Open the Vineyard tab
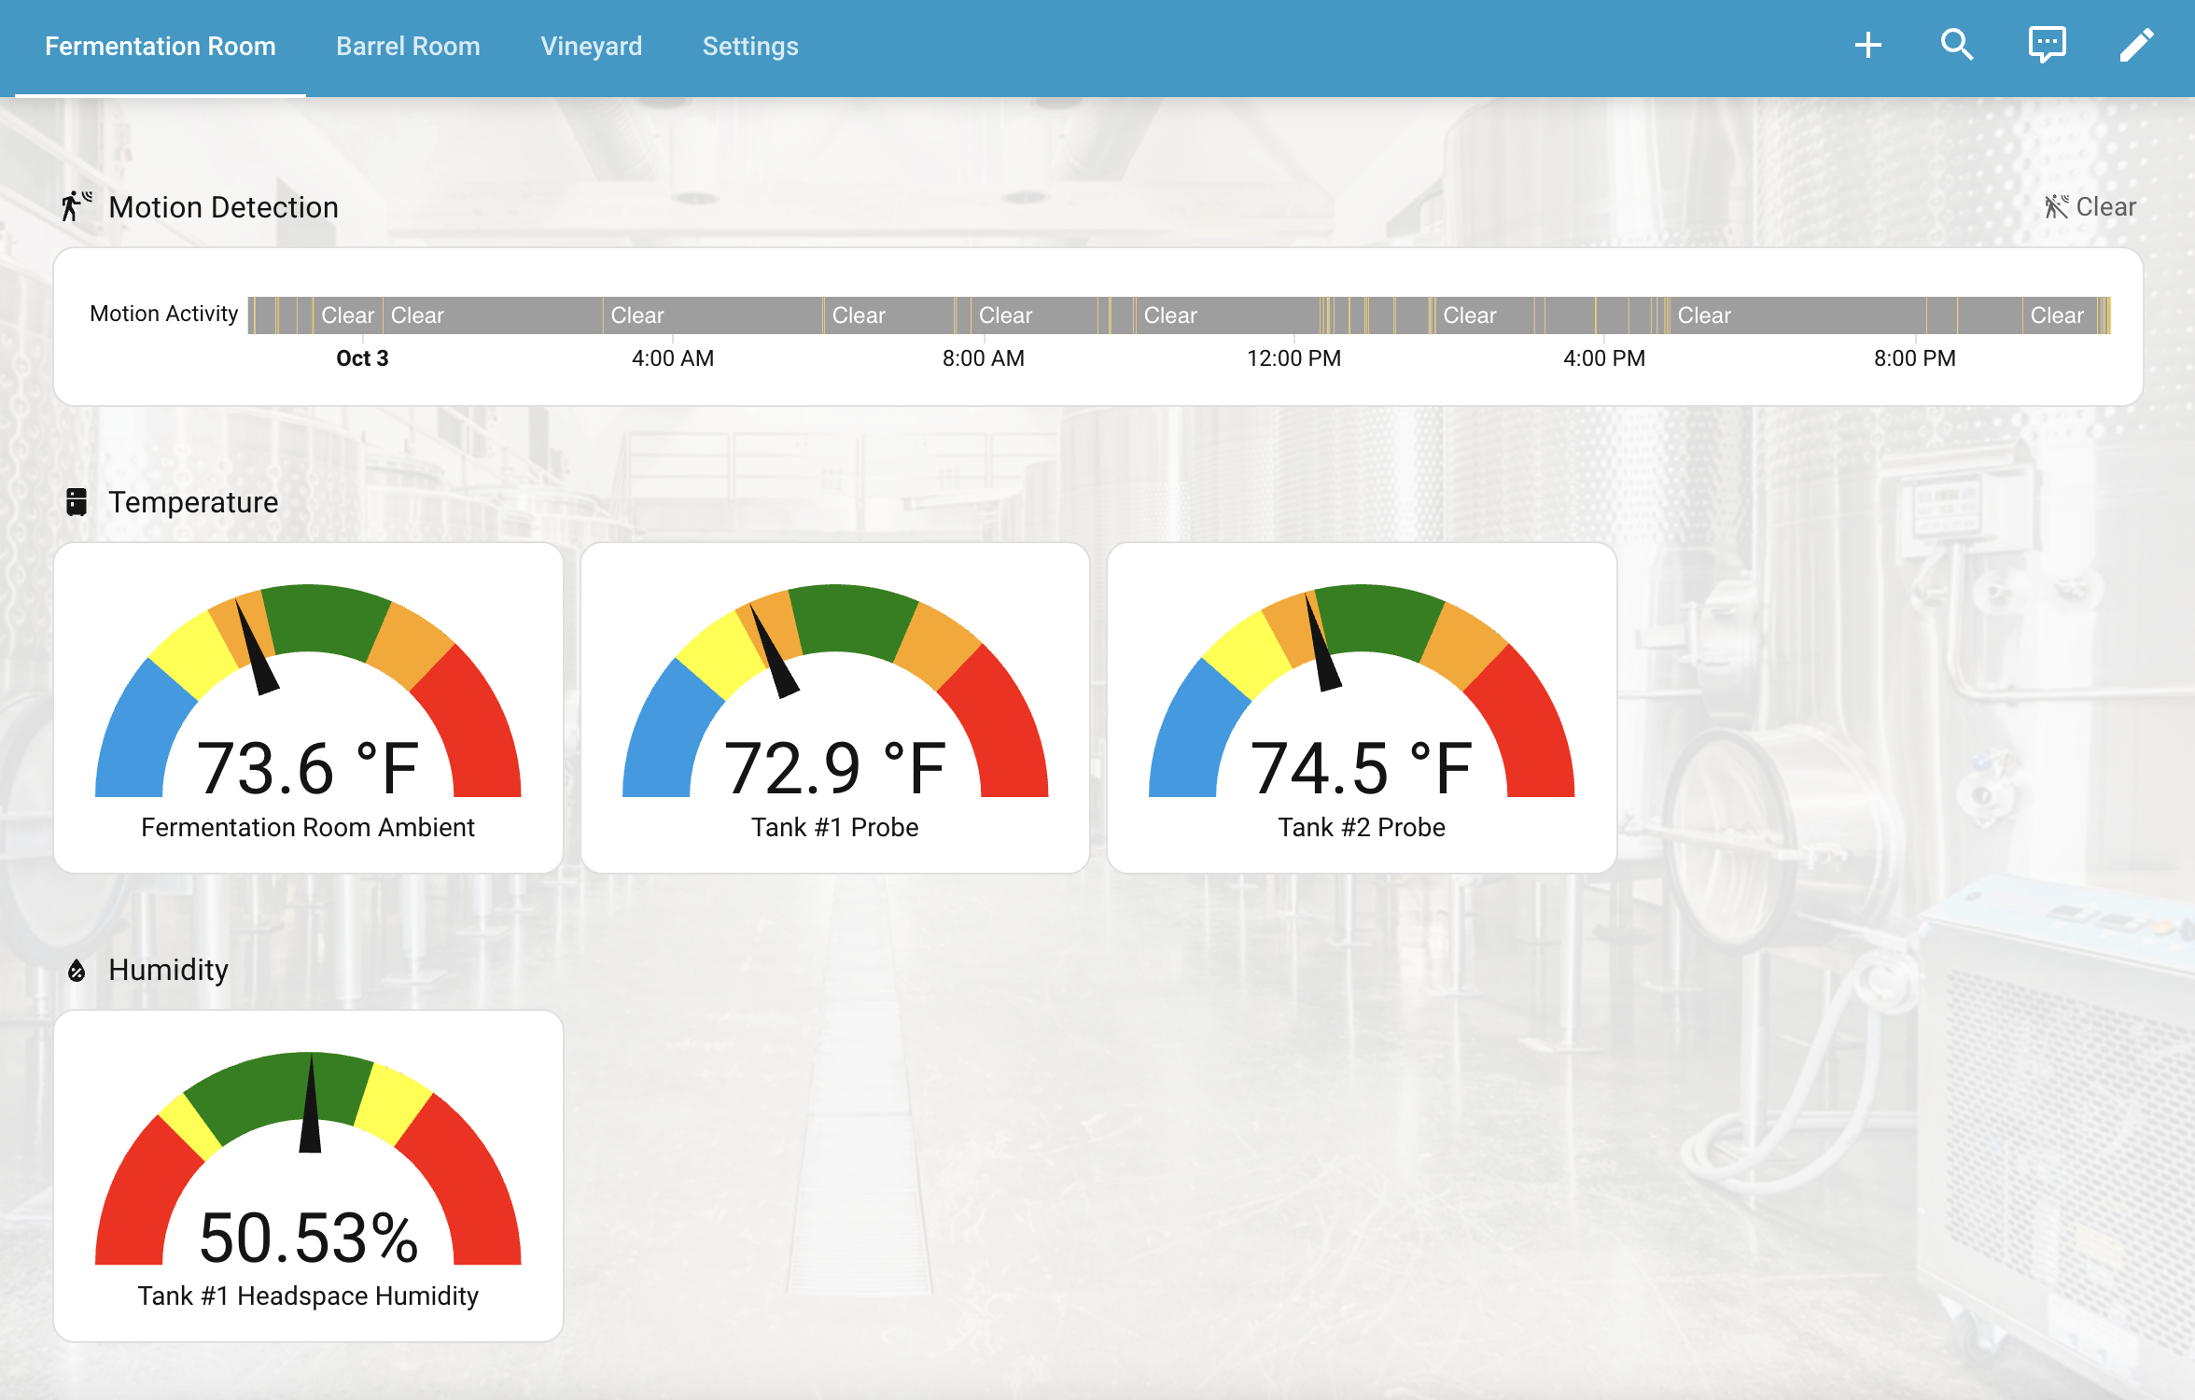 pos(591,46)
